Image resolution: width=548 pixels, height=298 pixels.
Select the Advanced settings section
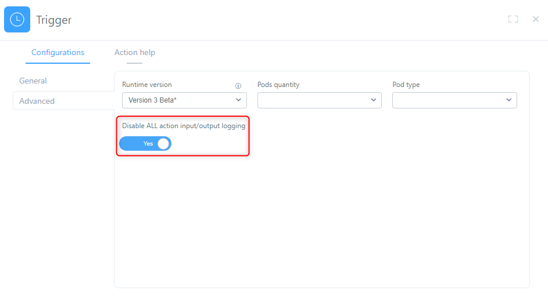[x=37, y=101]
